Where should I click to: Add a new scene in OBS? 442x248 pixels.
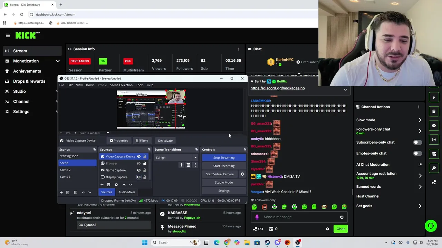click(61, 192)
